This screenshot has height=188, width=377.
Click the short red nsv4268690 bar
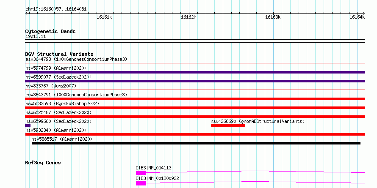point(228,125)
